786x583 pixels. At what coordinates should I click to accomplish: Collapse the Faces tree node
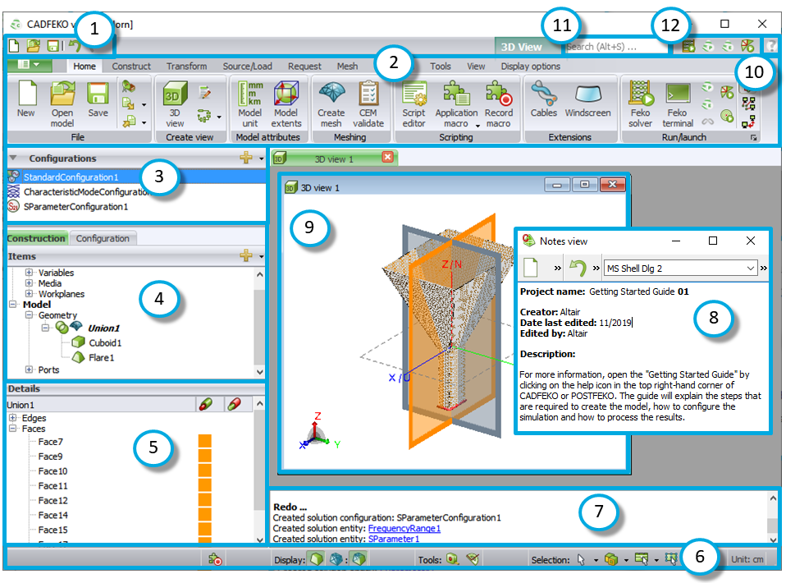coord(13,429)
